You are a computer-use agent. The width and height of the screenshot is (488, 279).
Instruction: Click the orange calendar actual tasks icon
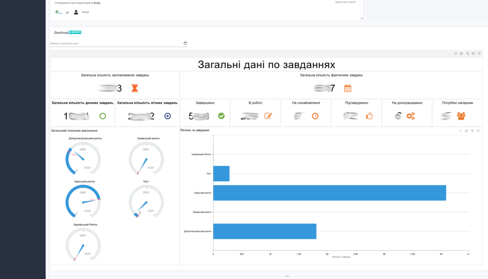coord(347,88)
